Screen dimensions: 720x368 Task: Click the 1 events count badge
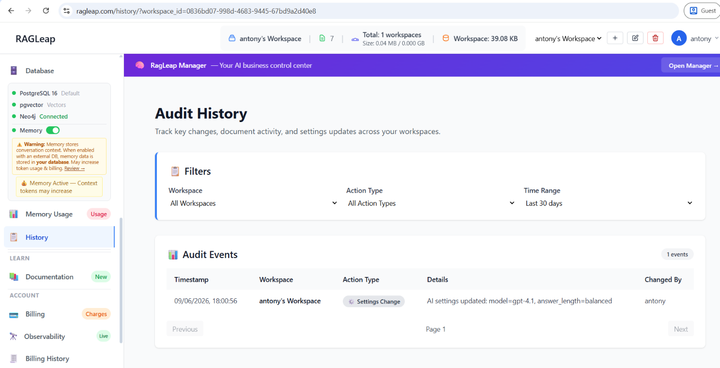point(677,254)
